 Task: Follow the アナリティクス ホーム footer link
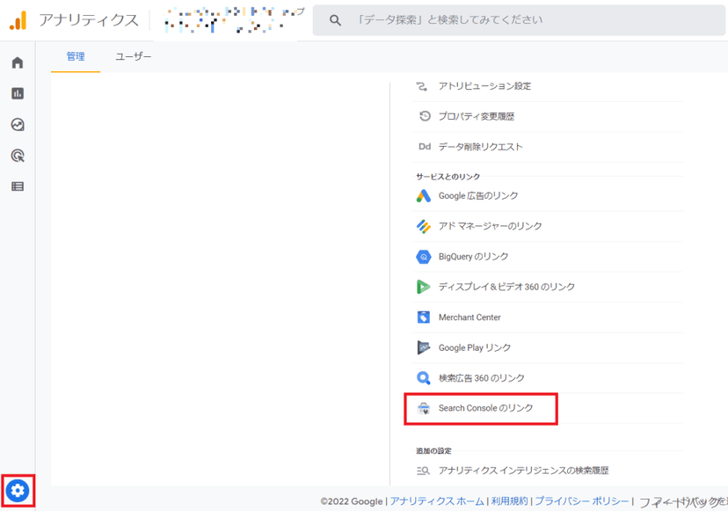(x=437, y=501)
